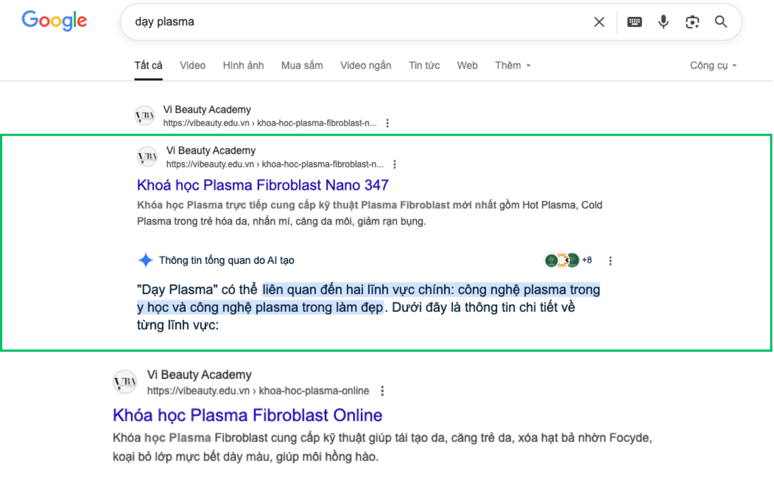Open the three-dot menu of the AI overview

point(610,261)
